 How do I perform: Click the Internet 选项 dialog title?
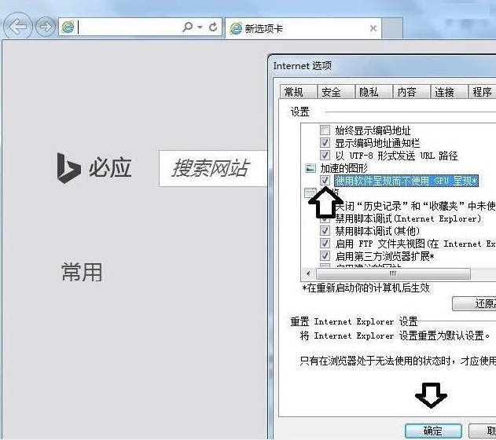tap(303, 66)
